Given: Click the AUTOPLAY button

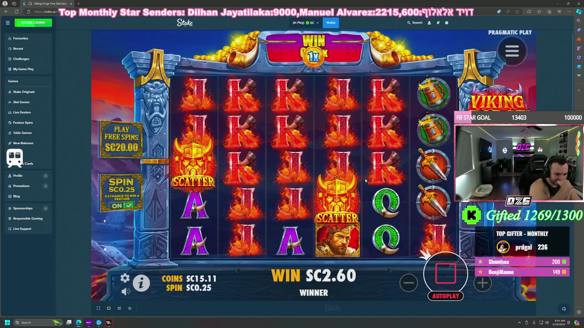Looking at the screenshot, I should (445, 296).
